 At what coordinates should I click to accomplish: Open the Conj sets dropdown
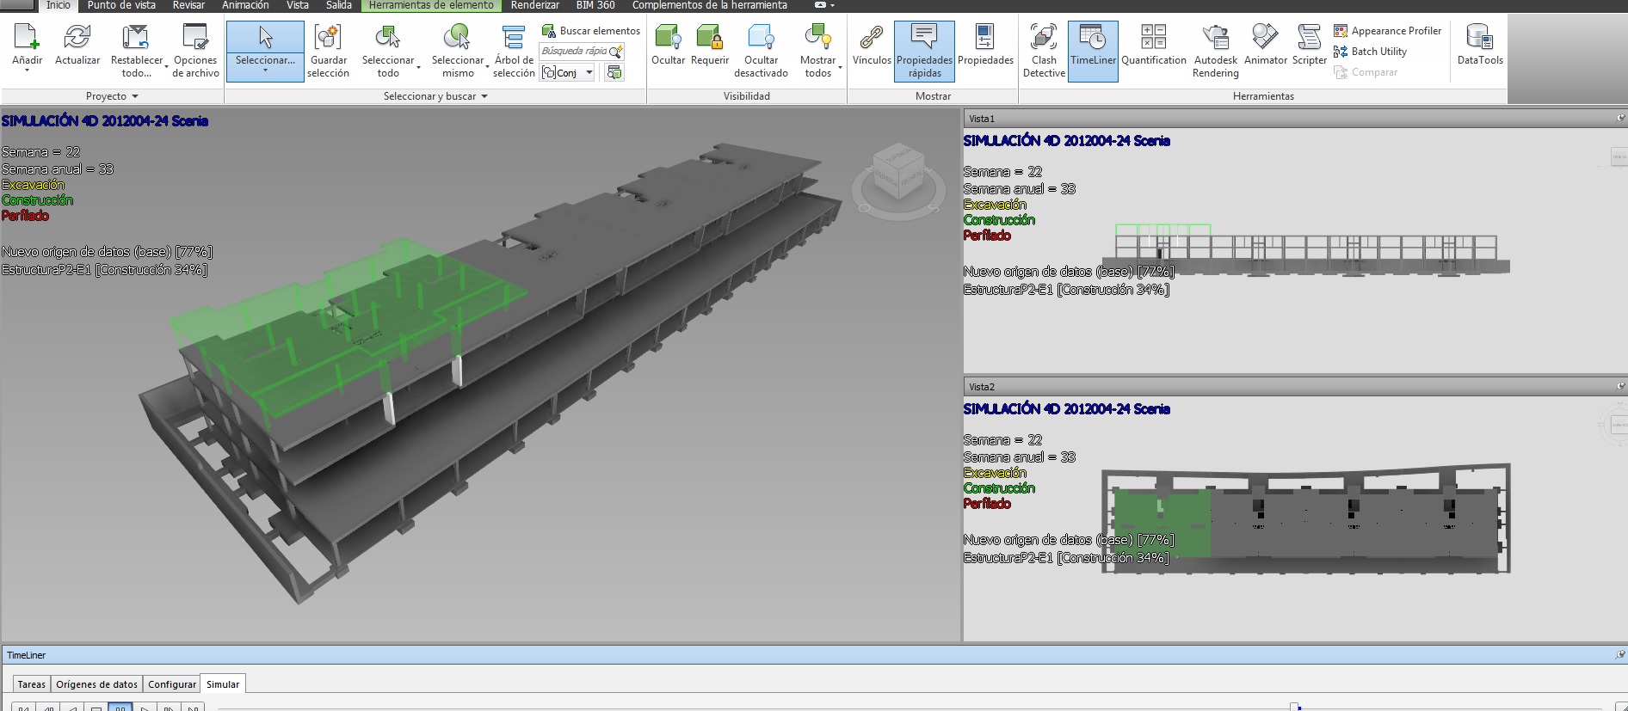point(589,73)
